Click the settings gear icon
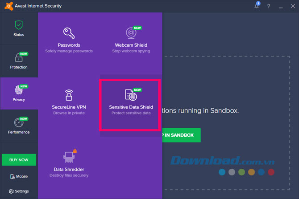The image size is (299, 199). pyautogui.click(x=11, y=191)
